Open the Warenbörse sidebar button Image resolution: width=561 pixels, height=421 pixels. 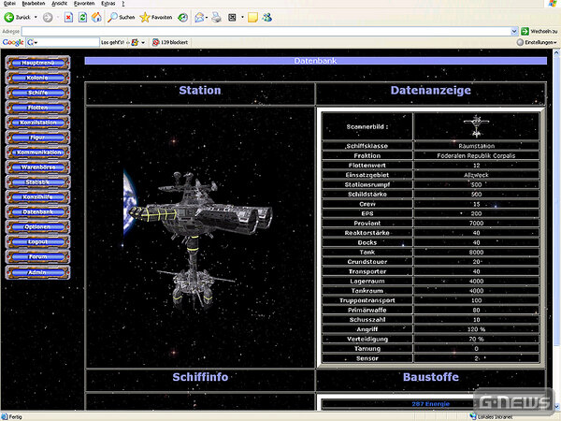38,167
